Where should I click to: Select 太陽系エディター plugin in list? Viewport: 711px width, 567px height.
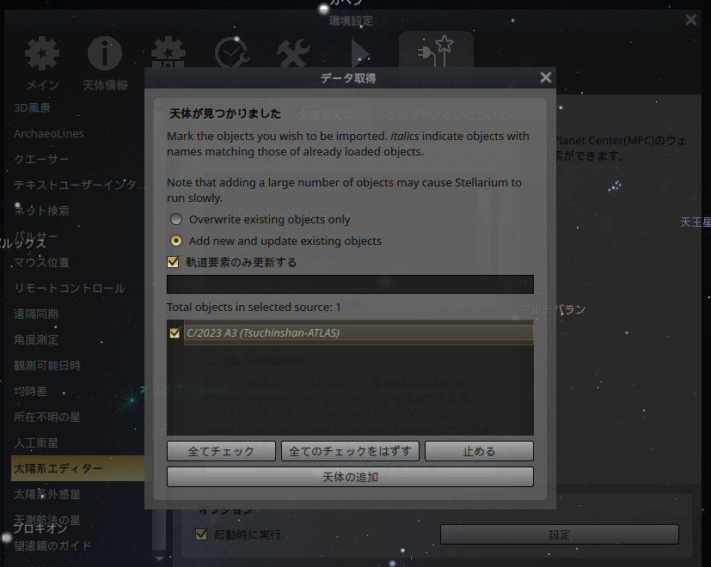point(77,469)
